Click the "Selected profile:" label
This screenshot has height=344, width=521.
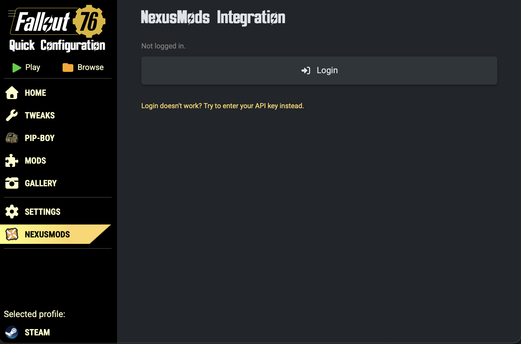[x=35, y=314]
